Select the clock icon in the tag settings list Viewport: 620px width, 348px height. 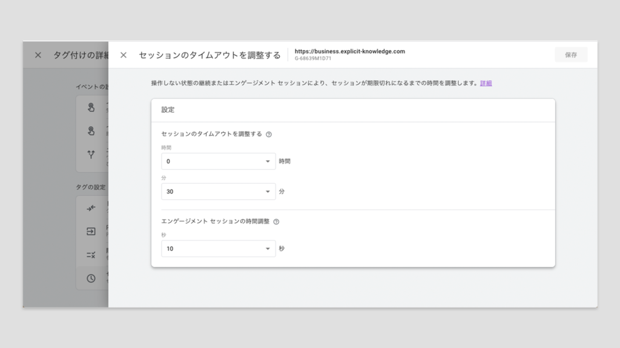[91, 279]
